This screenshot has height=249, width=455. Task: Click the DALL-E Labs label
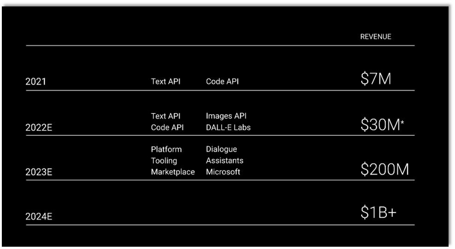228,128
